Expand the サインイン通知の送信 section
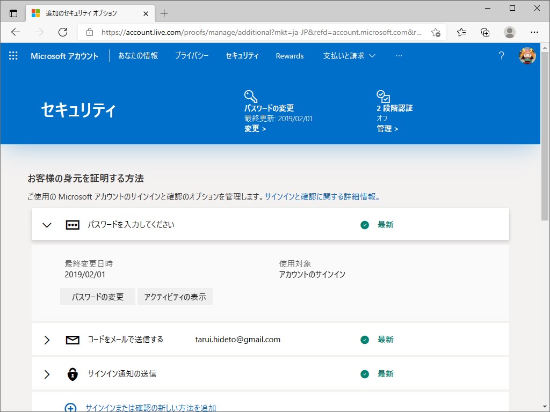The width and height of the screenshot is (550, 412). pos(47,373)
